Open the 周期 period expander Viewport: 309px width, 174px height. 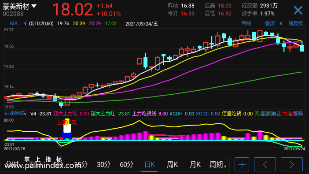pos(217,164)
